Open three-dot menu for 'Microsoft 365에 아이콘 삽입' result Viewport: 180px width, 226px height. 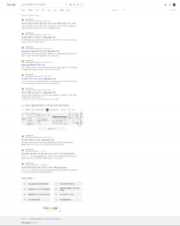(x=53, y=62)
